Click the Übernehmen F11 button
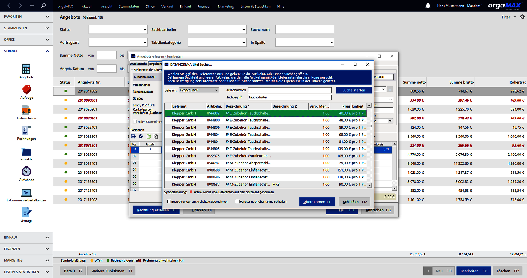 tap(317, 202)
